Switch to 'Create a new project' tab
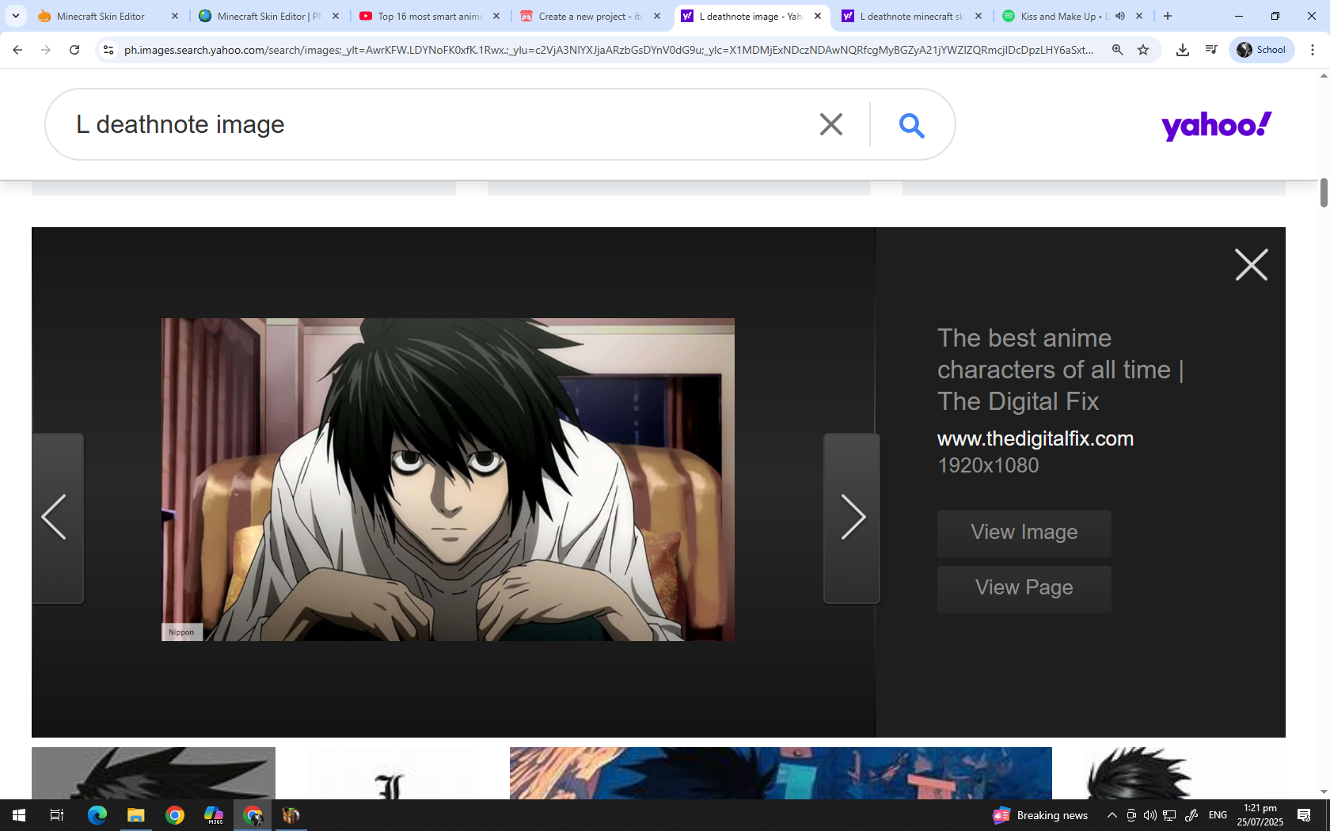 click(591, 16)
